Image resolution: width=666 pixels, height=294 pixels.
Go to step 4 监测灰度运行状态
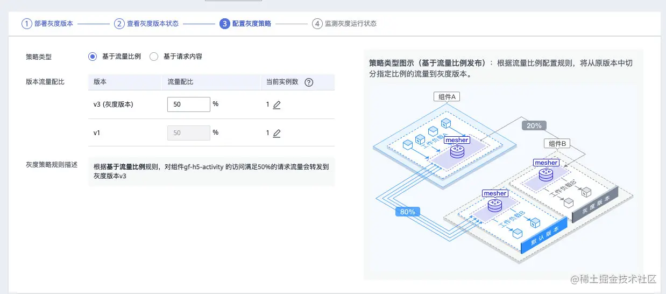point(344,24)
